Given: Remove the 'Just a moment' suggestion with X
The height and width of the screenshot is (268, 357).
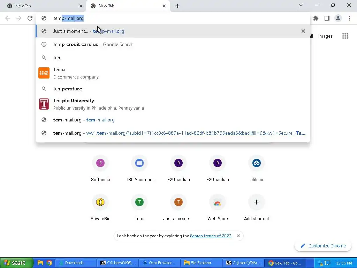Looking at the screenshot, I should [303, 31].
